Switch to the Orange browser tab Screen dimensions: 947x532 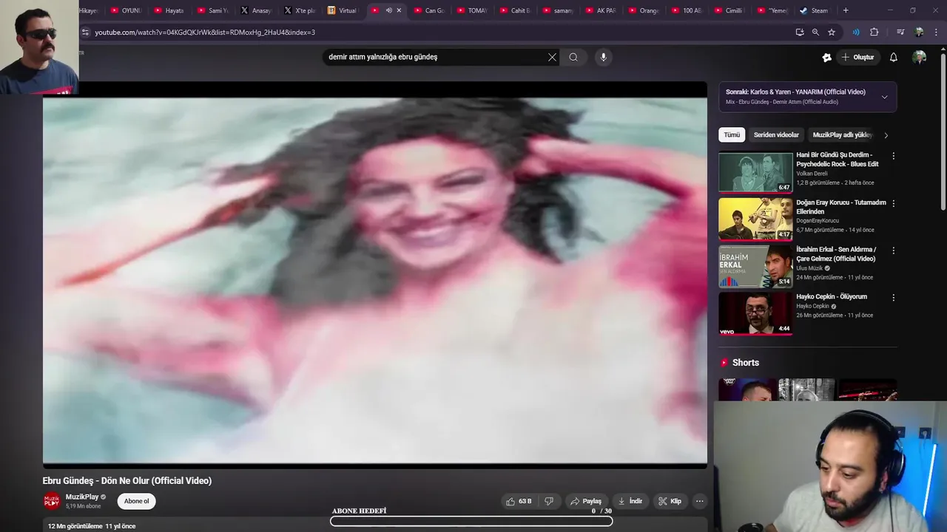click(644, 10)
